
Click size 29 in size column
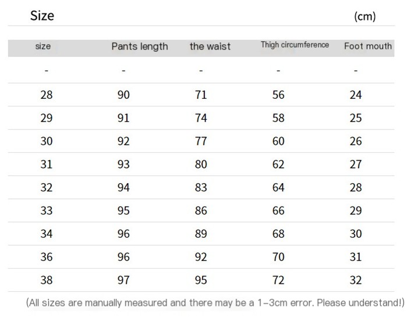(47, 118)
